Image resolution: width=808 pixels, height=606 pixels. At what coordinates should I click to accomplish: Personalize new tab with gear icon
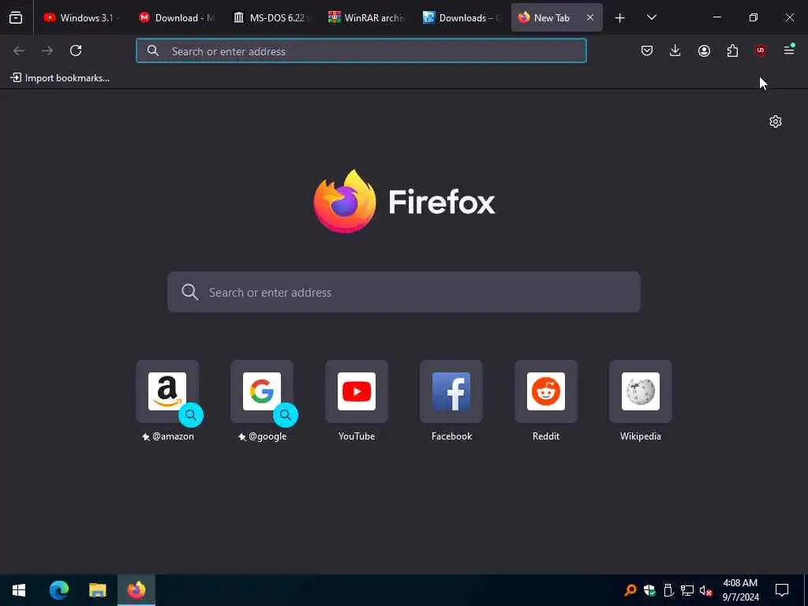coord(776,122)
